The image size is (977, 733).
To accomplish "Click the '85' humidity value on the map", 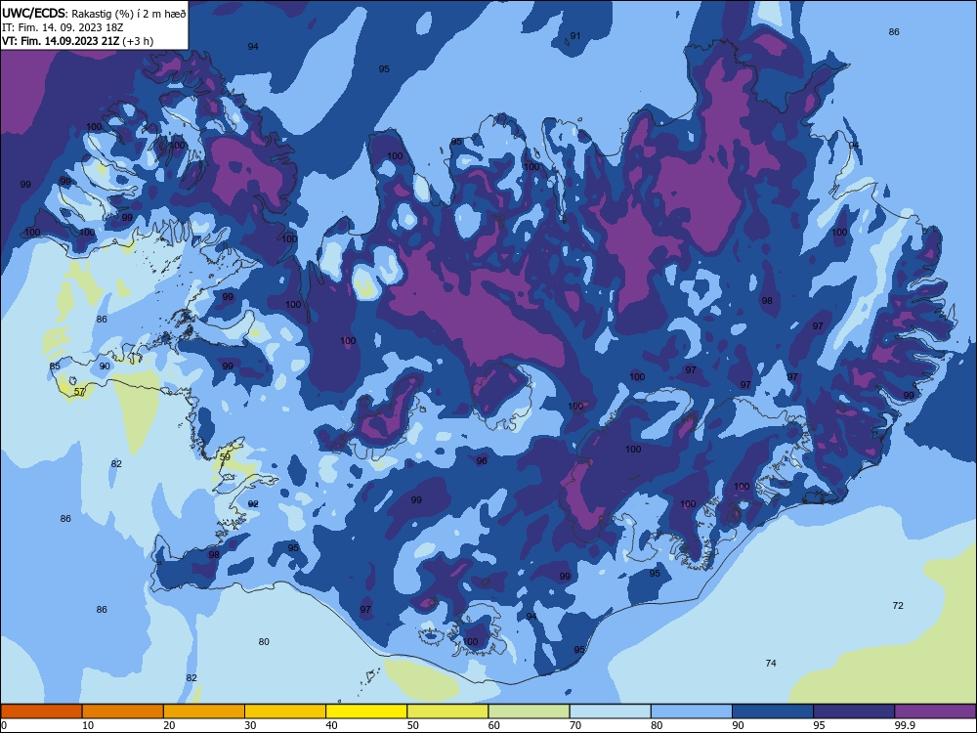I will tap(55, 366).
